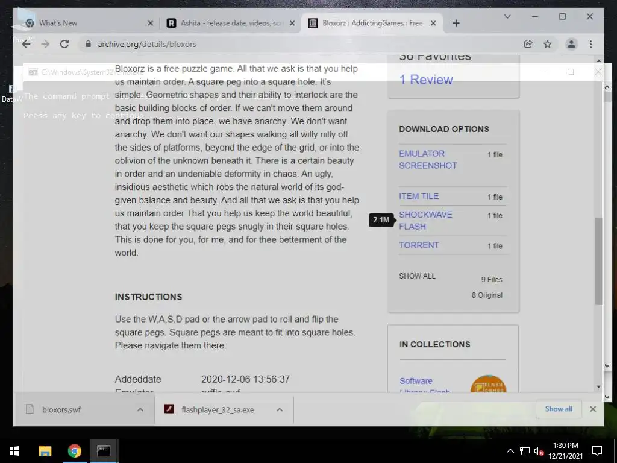Click the Chrome taskbar icon
This screenshot has width=617, height=463.
tap(74, 451)
